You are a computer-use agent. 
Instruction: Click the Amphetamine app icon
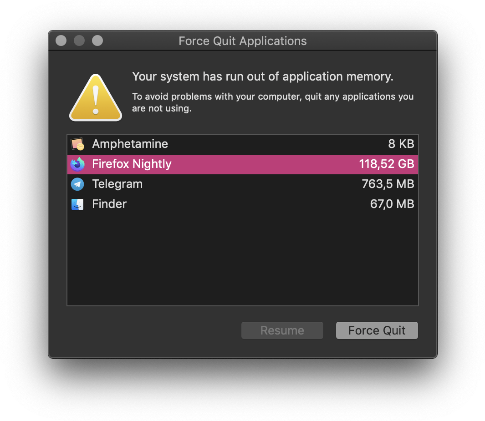pyautogui.click(x=77, y=144)
